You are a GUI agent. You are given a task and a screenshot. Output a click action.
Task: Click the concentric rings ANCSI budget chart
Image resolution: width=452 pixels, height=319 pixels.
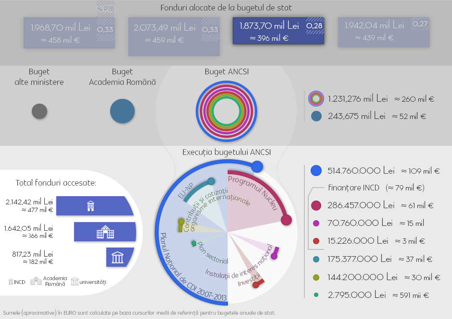pyautogui.click(x=226, y=111)
